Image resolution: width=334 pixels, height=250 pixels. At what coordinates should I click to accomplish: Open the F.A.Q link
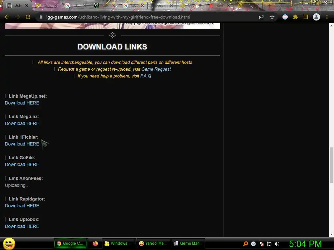coord(146,76)
